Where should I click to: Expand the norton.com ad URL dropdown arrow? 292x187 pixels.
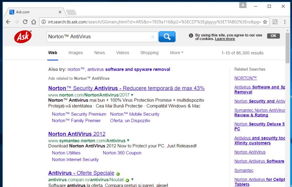[132, 95]
